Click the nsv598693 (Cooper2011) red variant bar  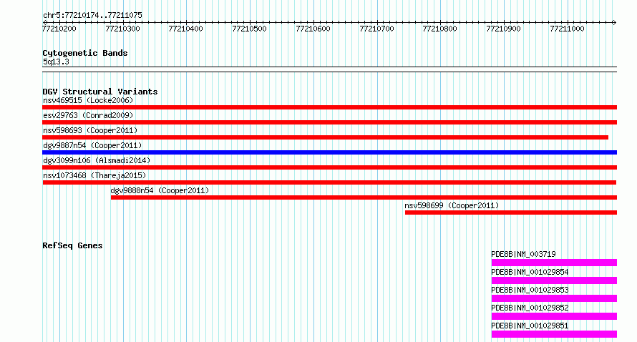[x=325, y=137]
